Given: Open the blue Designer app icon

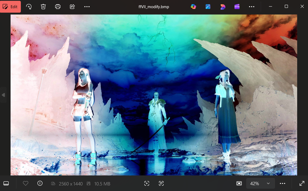Looking at the screenshot, I should coord(208,7).
